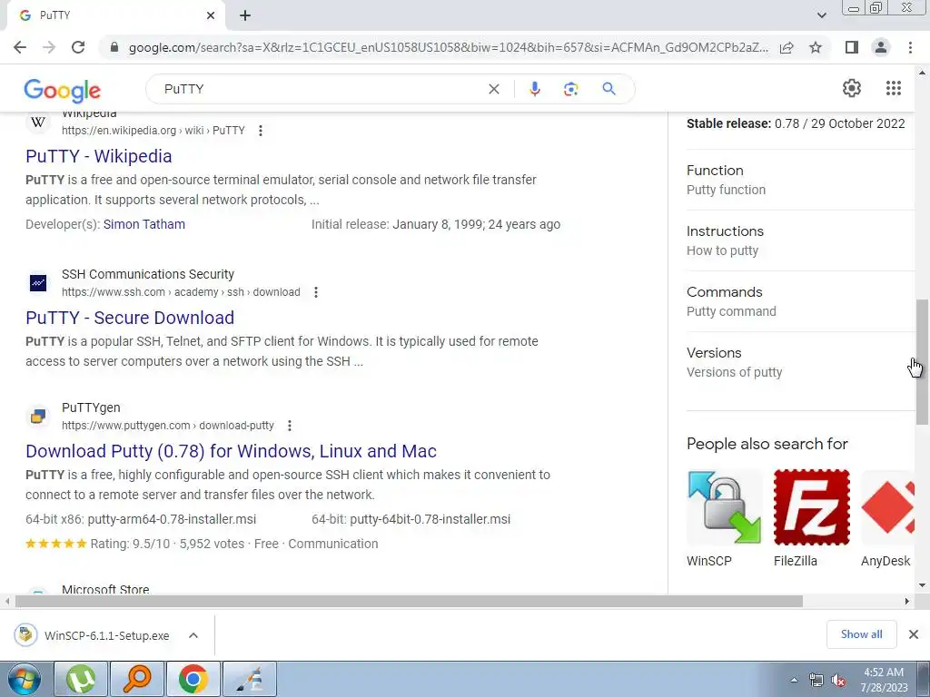Close the downloads bar
930x697 pixels.
tap(914, 634)
